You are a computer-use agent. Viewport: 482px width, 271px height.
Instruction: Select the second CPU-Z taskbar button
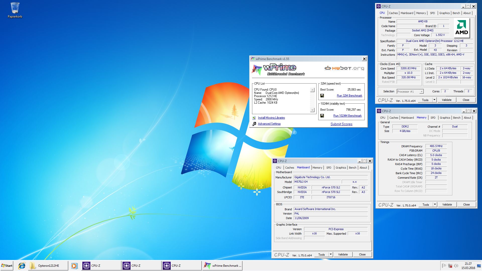(141, 266)
